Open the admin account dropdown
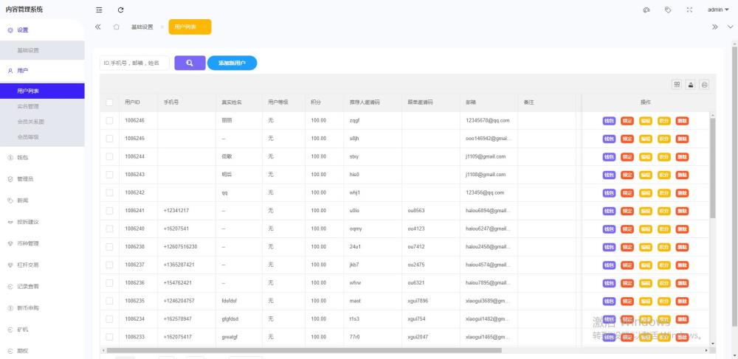Screen dimensions: 738x359 [x=717, y=10]
